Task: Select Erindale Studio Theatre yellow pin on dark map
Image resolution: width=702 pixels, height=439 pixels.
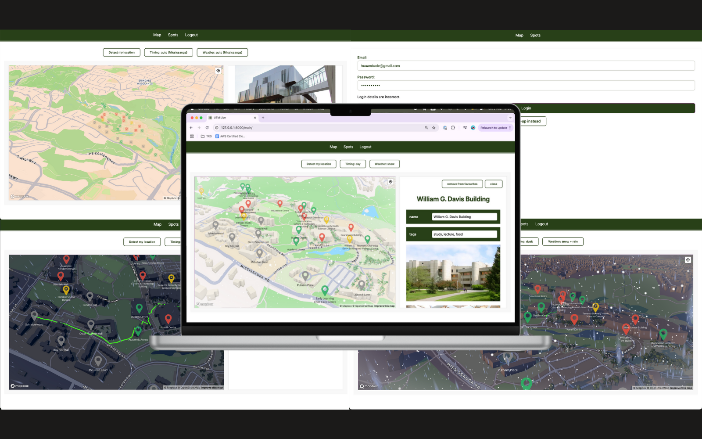Action: 66,290
